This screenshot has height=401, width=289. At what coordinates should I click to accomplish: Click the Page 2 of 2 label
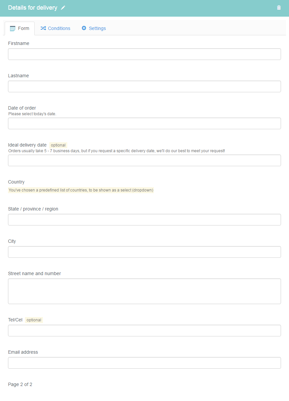tap(20, 385)
